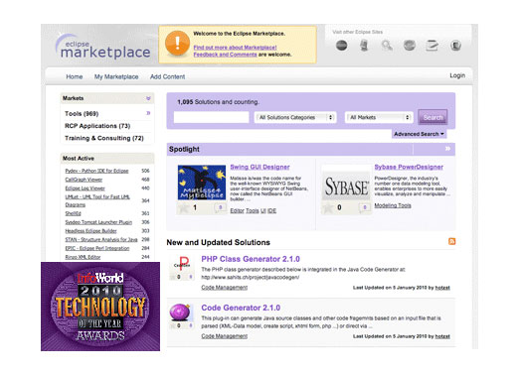Select Tools (969) market
Image resolution: width=519 pixels, height=375 pixels.
(x=82, y=114)
